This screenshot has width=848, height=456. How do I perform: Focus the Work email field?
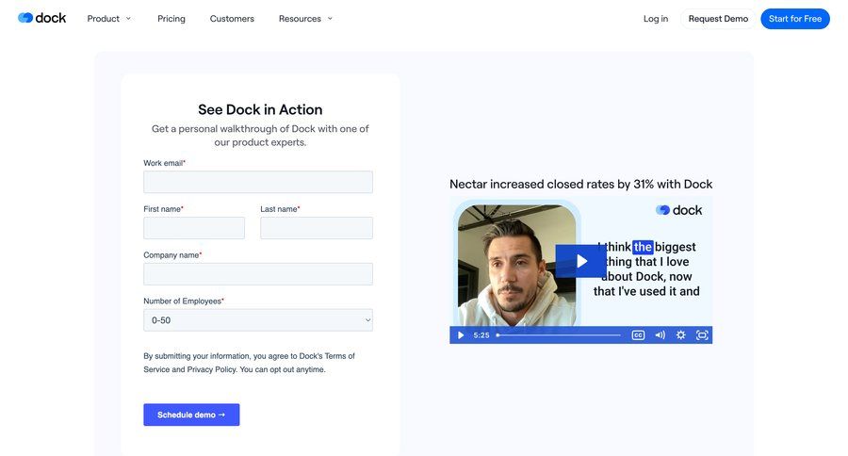pos(258,182)
